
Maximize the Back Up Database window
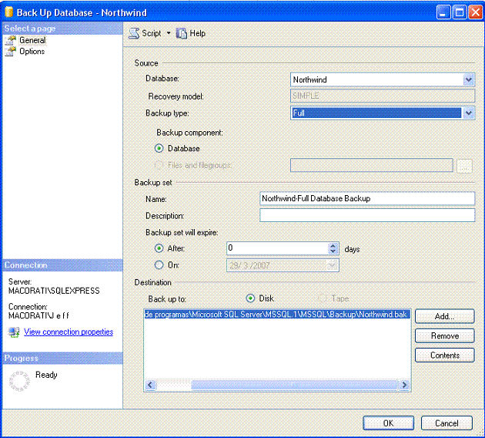tap(460, 12)
